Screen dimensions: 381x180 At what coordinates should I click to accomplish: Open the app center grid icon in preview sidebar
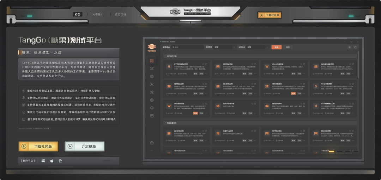pyautogui.click(x=152, y=61)
